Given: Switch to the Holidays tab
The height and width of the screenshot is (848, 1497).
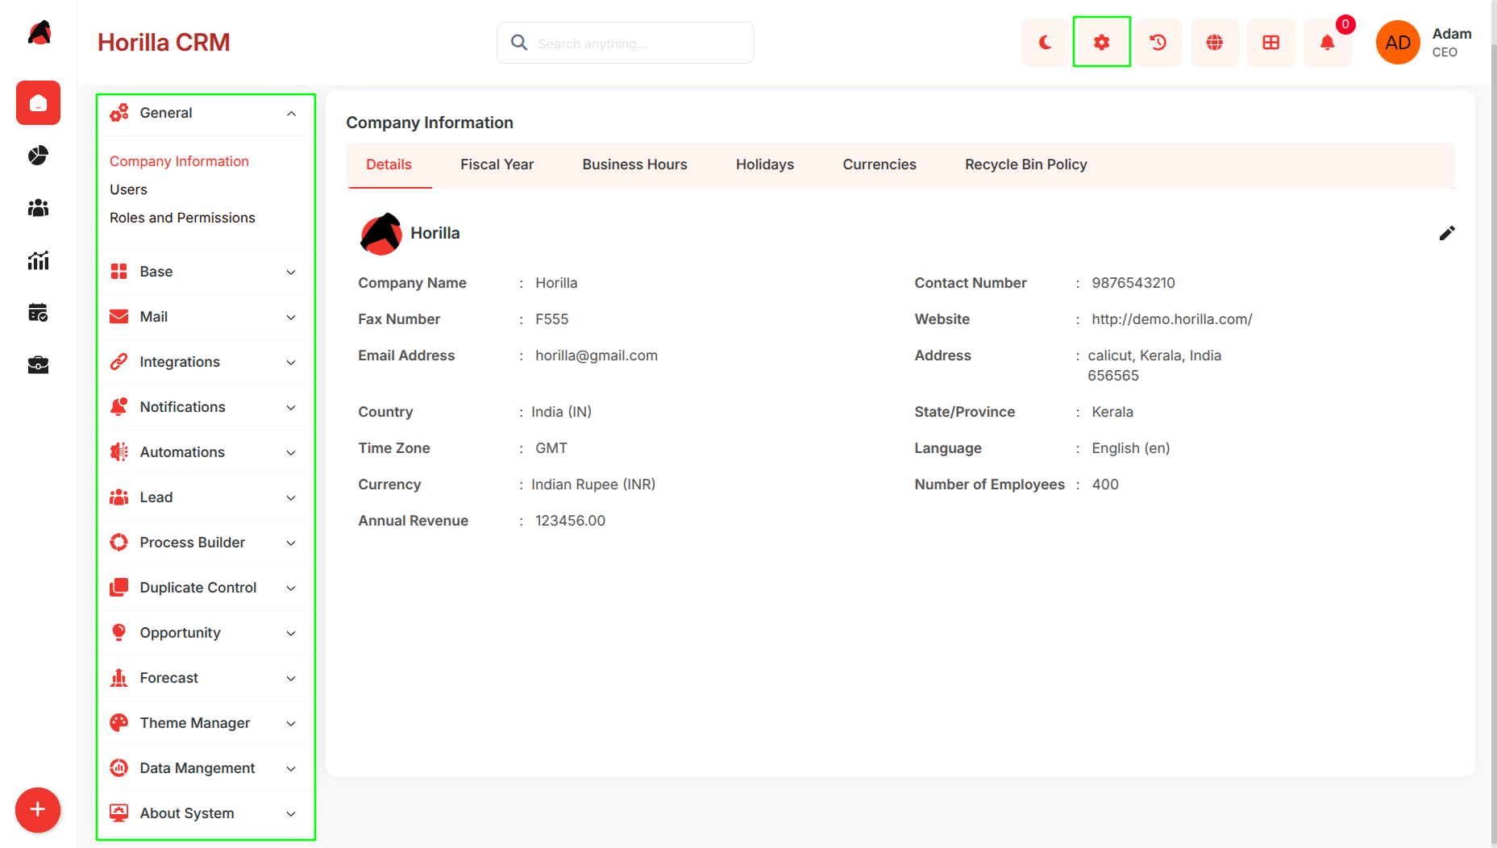Looking at the screenshot, I should 765,165.
